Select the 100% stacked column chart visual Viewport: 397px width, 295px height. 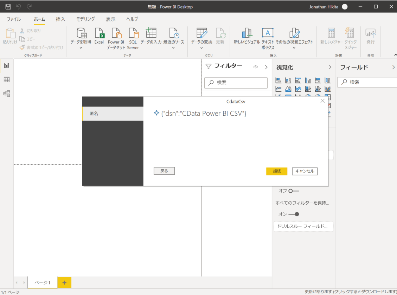click(328, 81)
